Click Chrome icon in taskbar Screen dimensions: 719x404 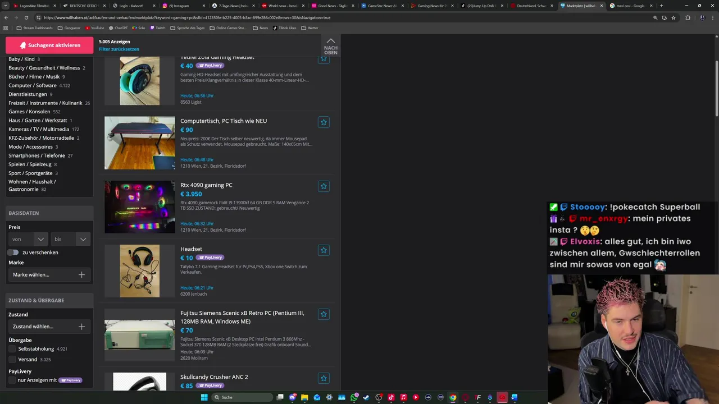453,397
